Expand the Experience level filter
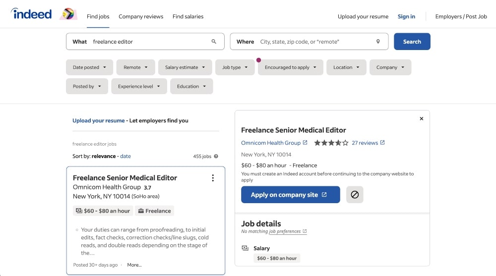This screenshot has width=496, height=276. pyautogui.click(x=139, y=86)
